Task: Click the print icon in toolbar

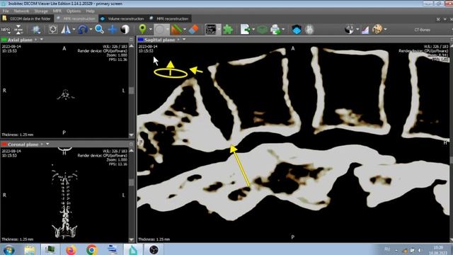Action: [x=275, y=30]
